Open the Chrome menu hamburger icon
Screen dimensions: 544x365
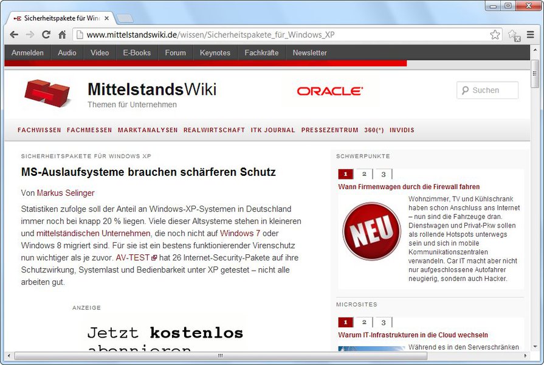[x=530, y=35]
